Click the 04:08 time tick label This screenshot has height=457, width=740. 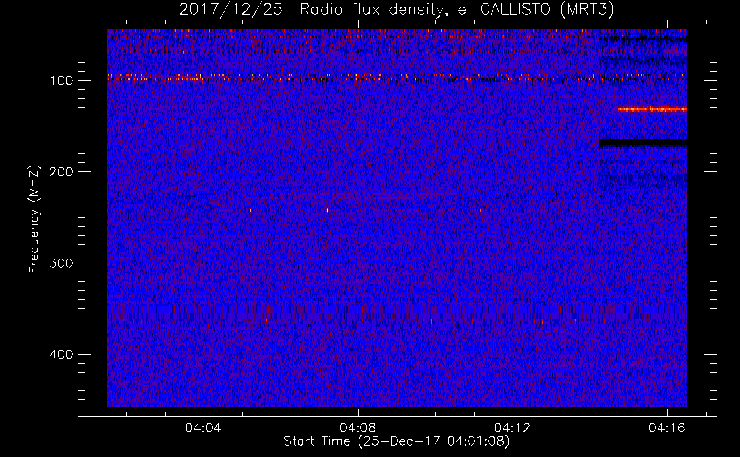tap(358, 428)
